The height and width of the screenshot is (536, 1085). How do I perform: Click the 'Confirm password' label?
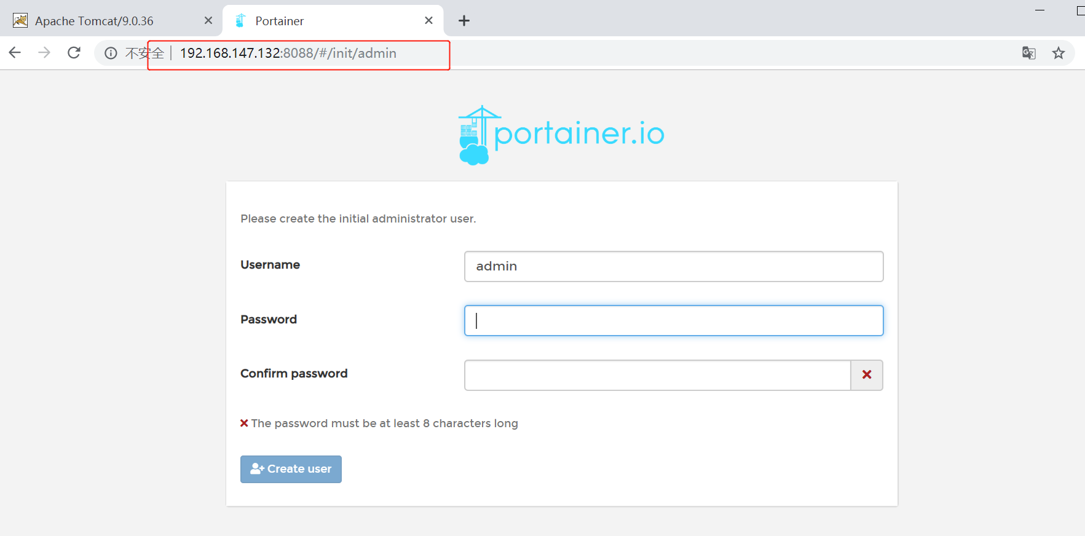pyautogui.click(x=294, y=374)
